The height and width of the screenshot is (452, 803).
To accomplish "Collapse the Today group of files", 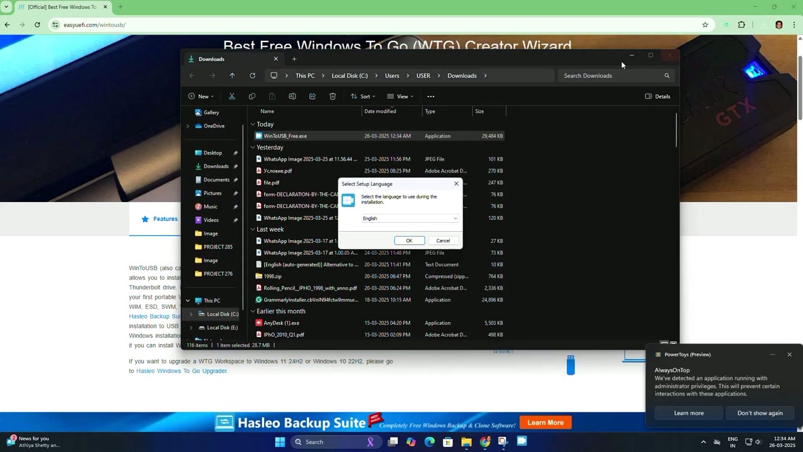I will click(253, 124).
